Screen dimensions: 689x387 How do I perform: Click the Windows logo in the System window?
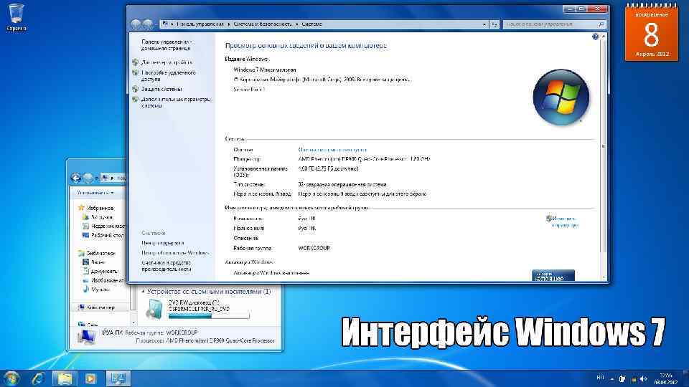561,97
